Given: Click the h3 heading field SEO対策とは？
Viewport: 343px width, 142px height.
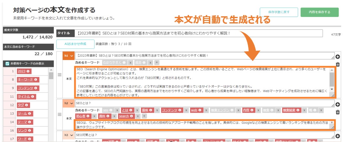Looking at the screenshot, I should [x=205, y=135].
